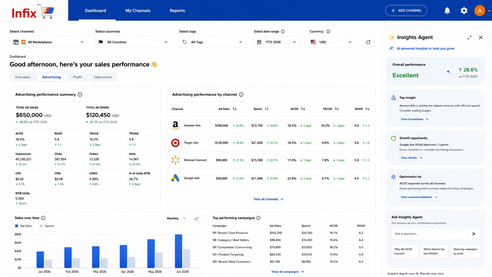Click the $650,000 total ad sales value
This screenshot has width=492, height=277.
pos(29,115)
